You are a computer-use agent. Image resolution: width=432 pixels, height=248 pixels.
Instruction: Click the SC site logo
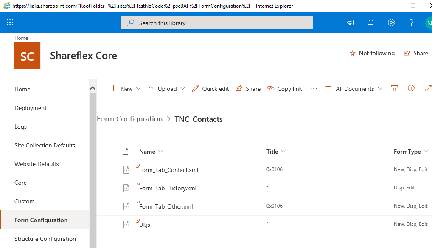27,56
